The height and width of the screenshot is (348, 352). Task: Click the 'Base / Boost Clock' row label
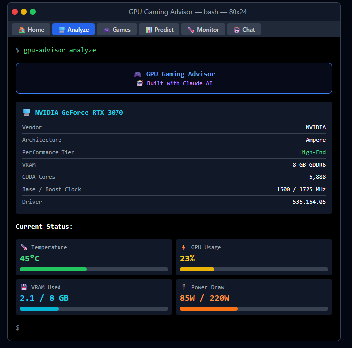click(x=52, y=189)
